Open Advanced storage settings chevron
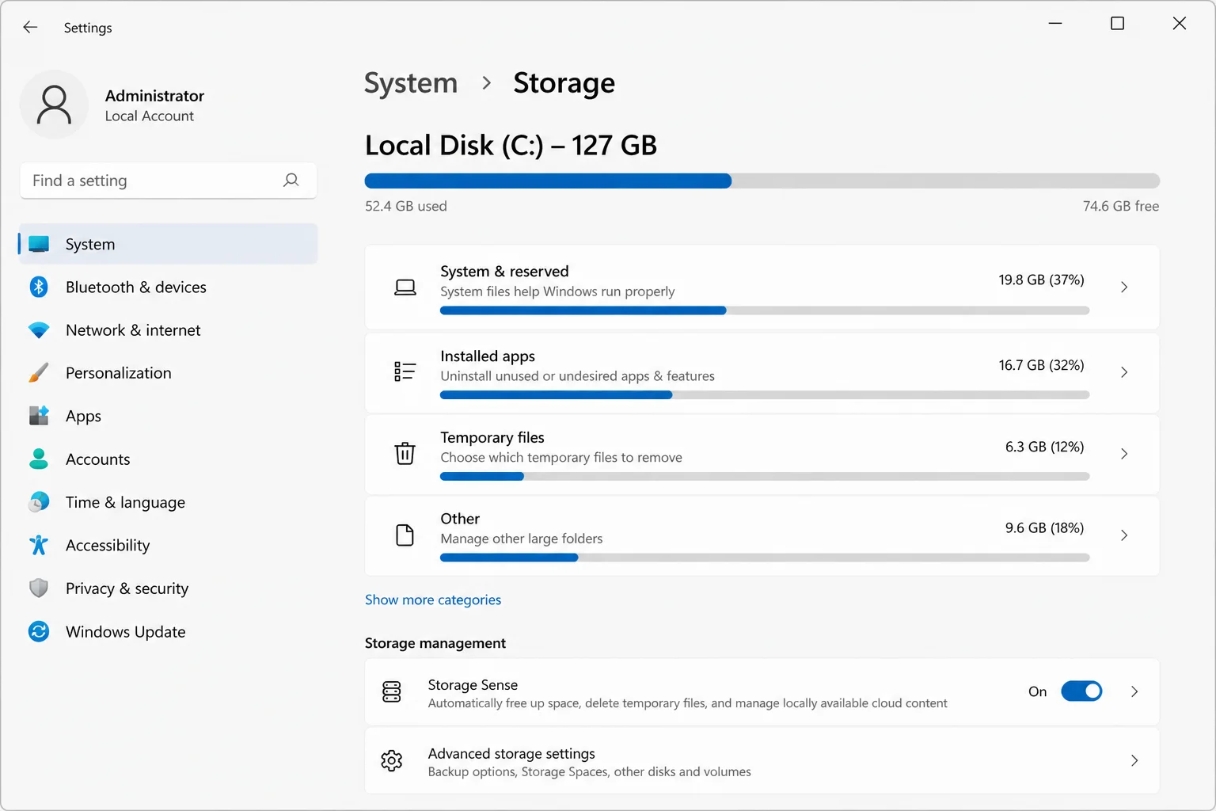The image size is (1216, 811). click(1134, 760)
